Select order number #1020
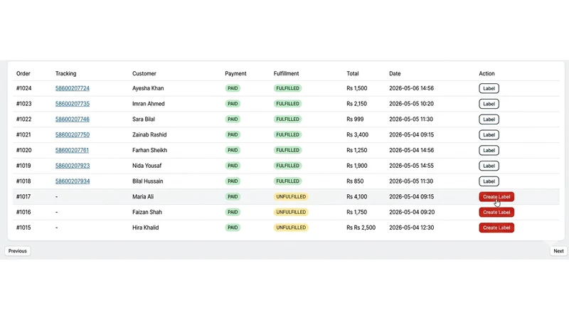The width and height of the screenshot is (569, 320). click(24, 150)
